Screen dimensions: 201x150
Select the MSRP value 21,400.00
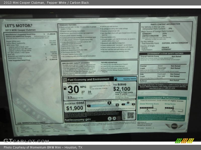[x=51, y=34]
